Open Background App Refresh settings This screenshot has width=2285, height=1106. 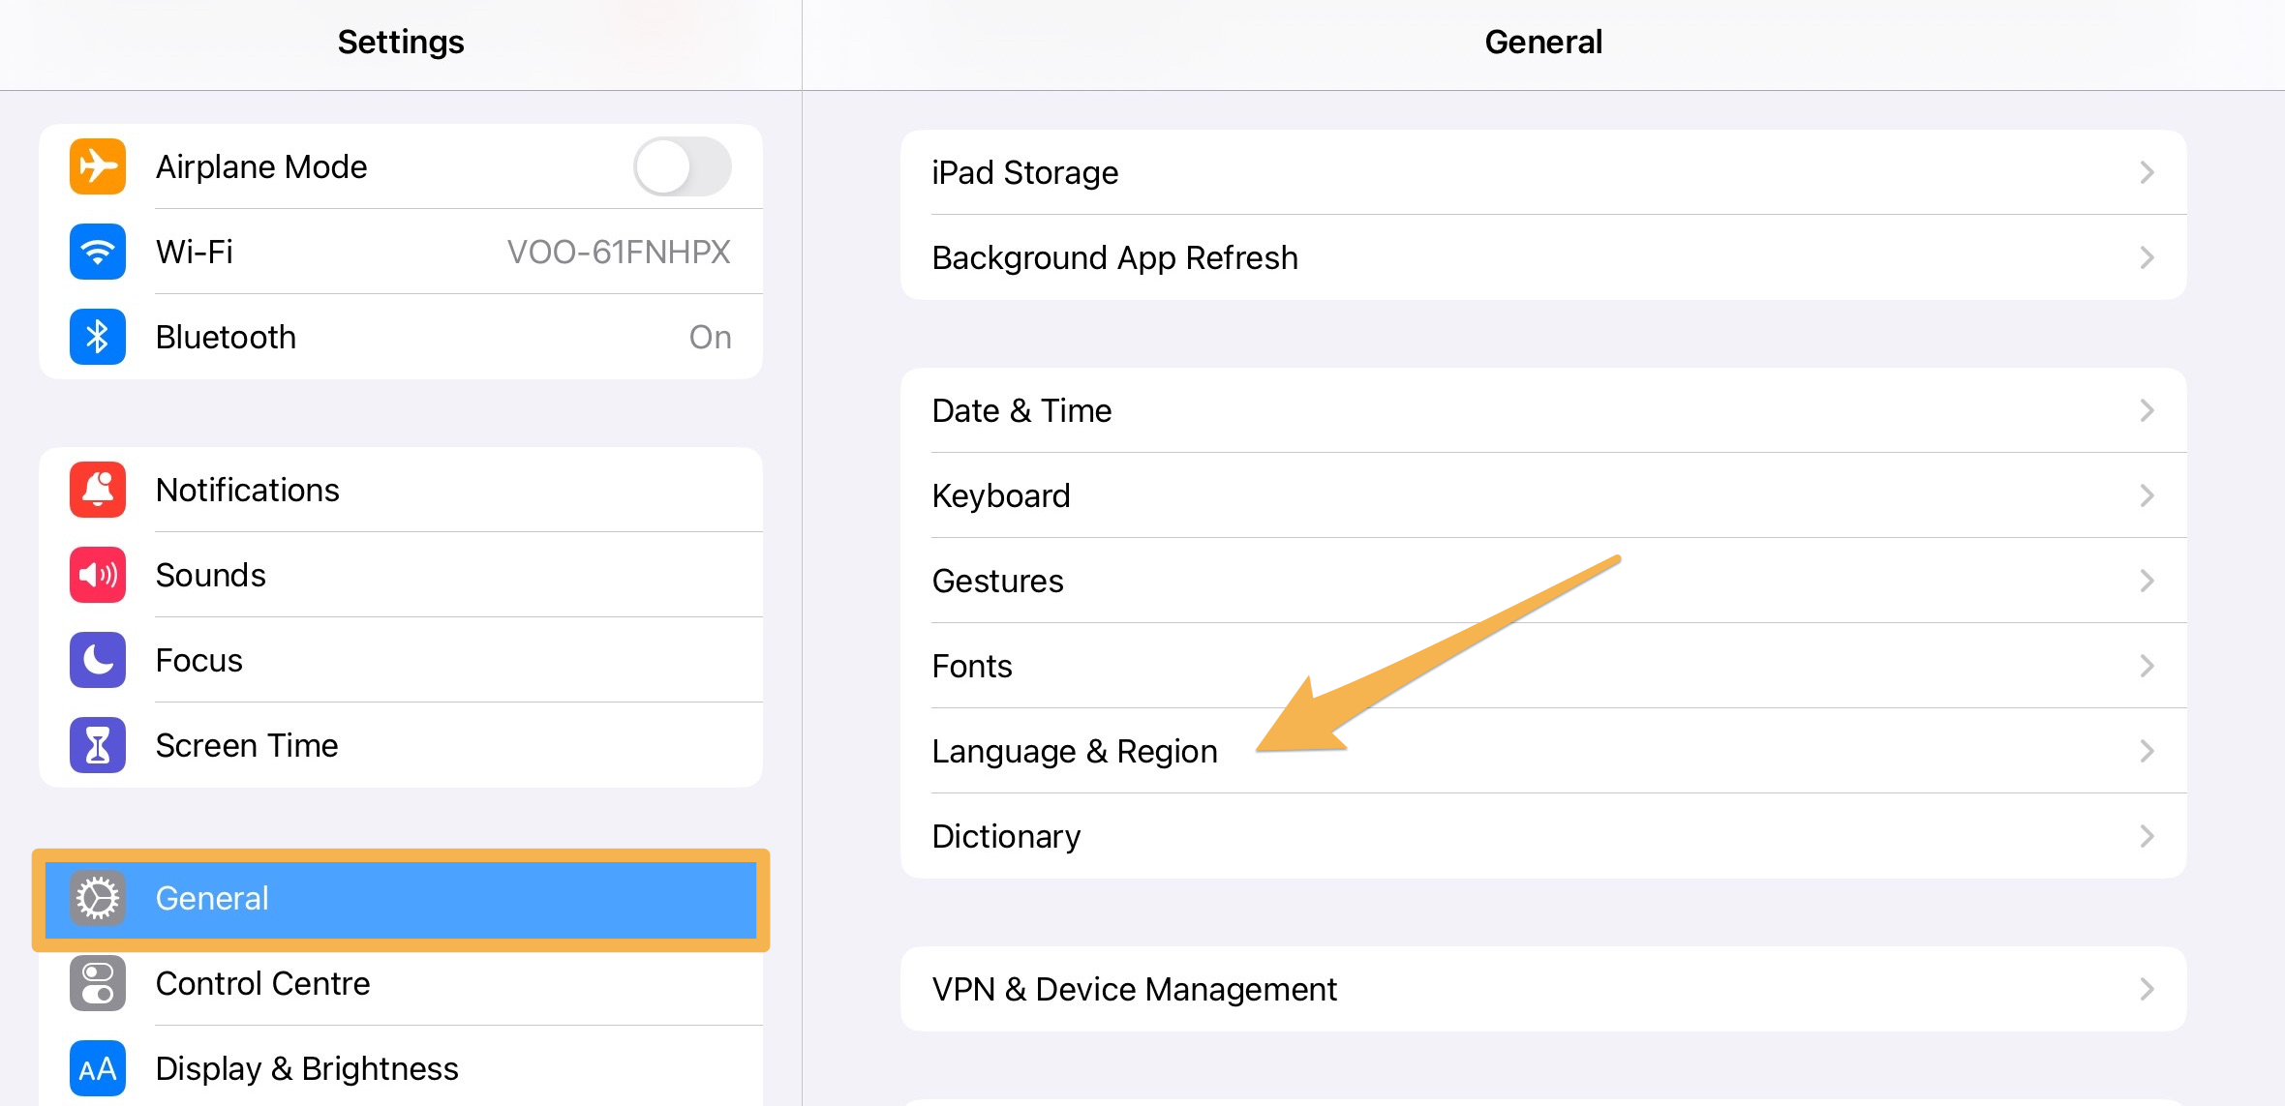1543,257
